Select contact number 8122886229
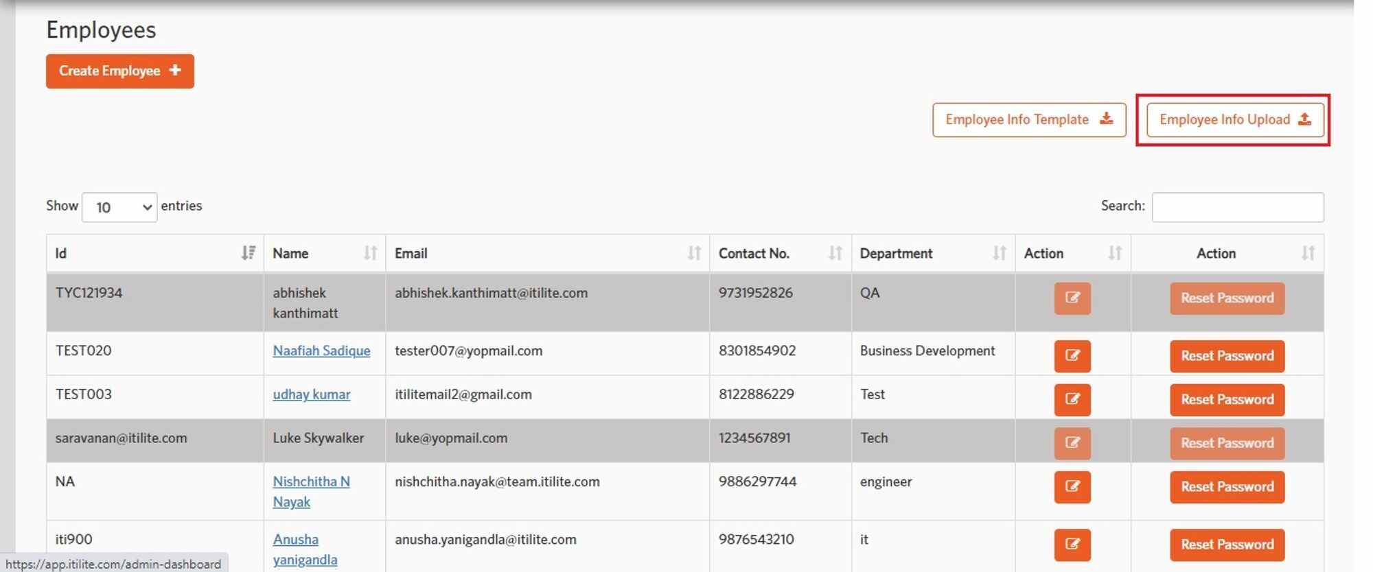The width and height of the screenshot is (1373, 572). coord(756,394)
